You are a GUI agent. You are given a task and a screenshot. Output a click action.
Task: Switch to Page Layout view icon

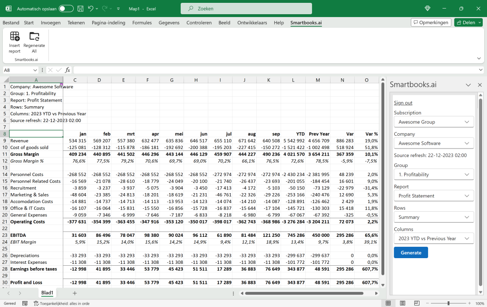tap(402, 303)
